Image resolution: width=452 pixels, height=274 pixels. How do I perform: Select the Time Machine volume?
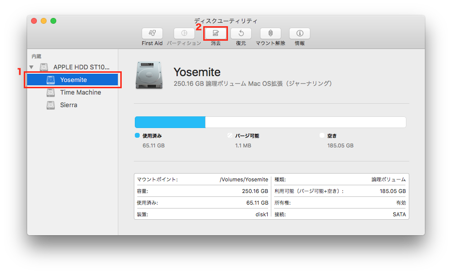73,93
